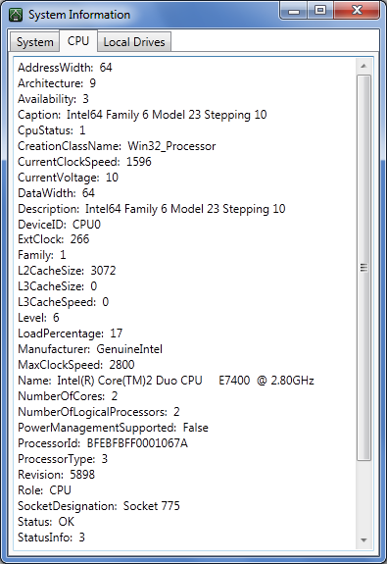Click the vertical scrollbar thumb

point(363,267)
